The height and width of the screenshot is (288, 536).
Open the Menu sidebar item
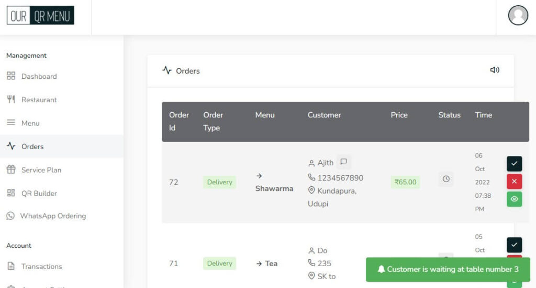tap(30, 123)
